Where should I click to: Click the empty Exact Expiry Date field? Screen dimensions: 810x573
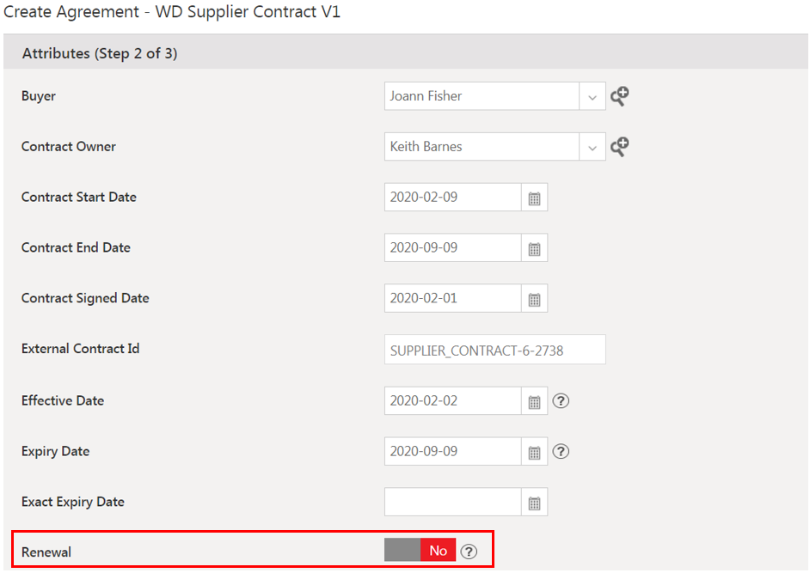[x=452, y=503]
